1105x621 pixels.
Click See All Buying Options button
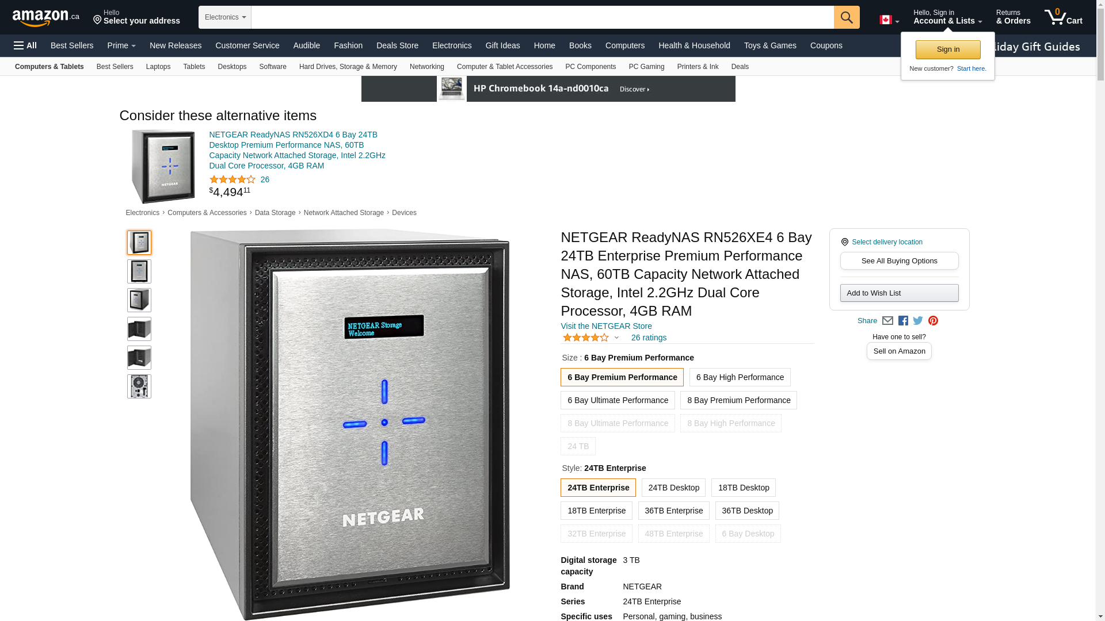[x=899, y=261]
